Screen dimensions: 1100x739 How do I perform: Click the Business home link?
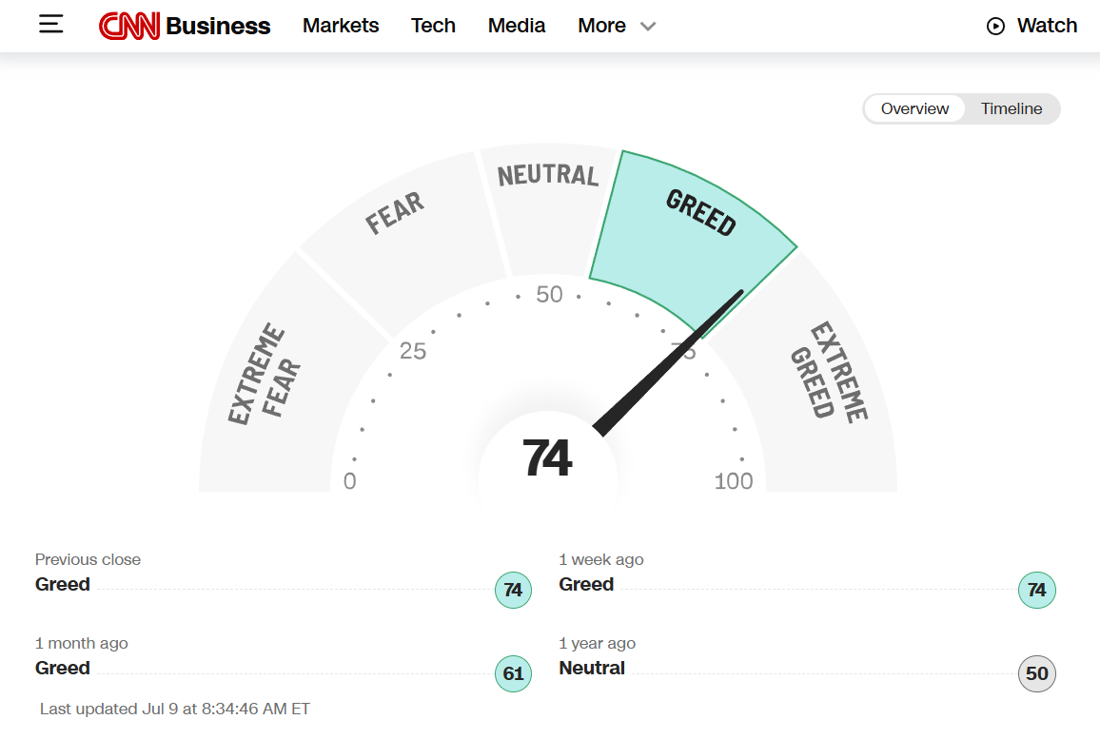click(218, 26)
